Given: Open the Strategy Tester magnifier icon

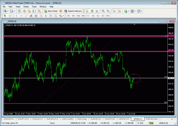Looking at the screenshot, I should (39, 11).
